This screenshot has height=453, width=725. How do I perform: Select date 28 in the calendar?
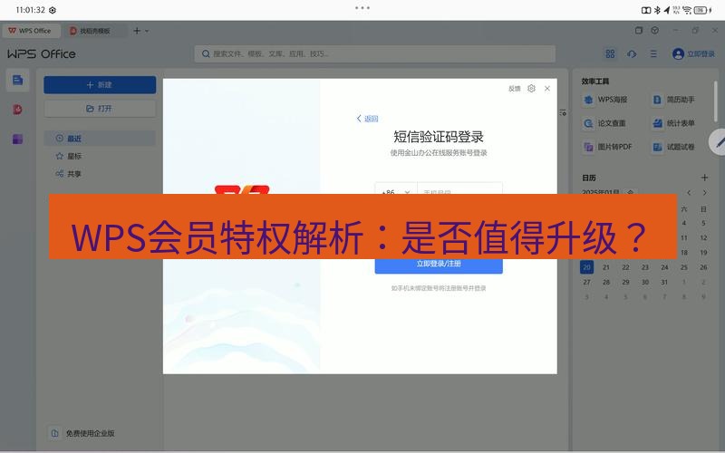point(606,282)
